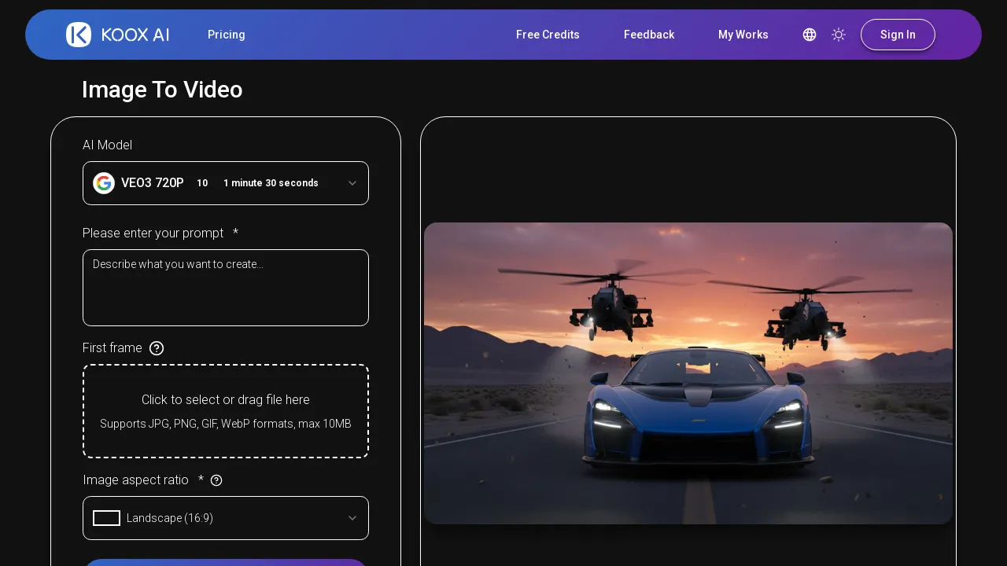Viewport: 1007px width, 566px height.
Task: Click the supercar and helicopters preview image
Action: point(688,373)
